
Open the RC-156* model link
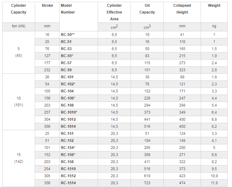[68, 155]
